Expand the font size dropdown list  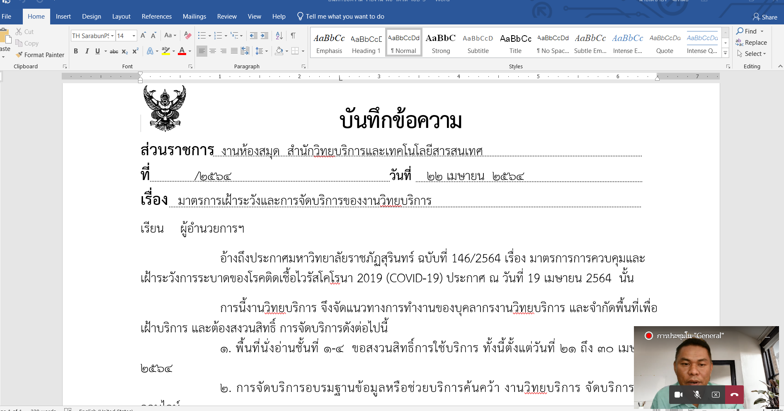coord(133,36)
